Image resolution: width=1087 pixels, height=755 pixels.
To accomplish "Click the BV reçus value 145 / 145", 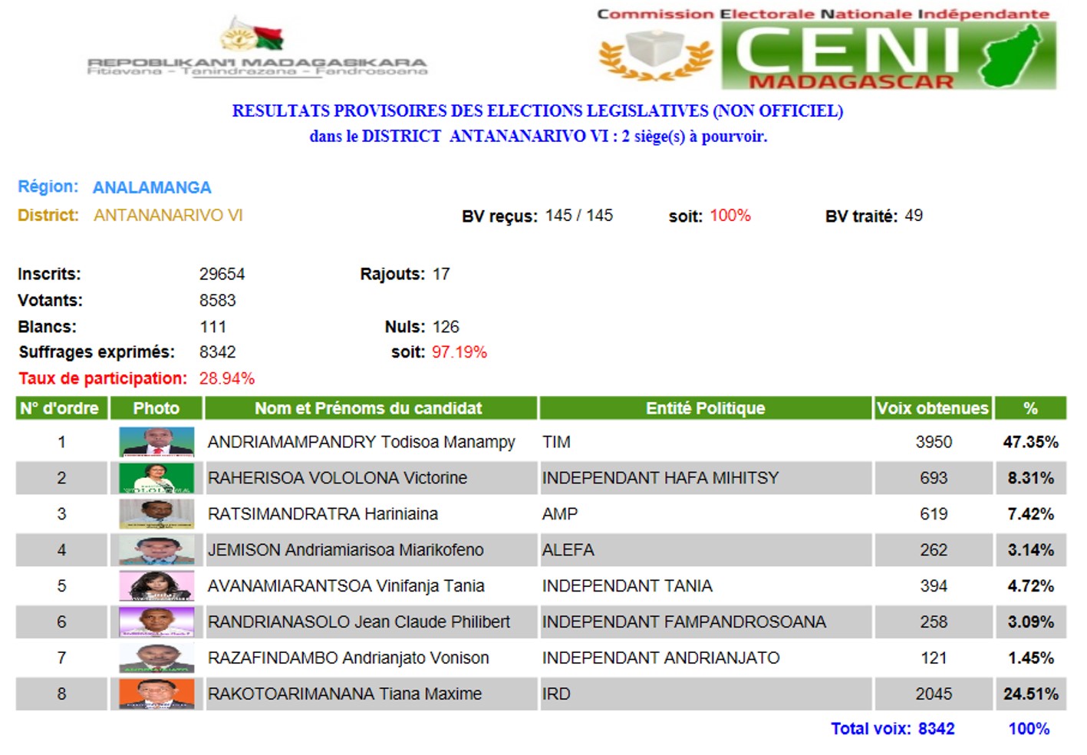I will click(579, 216).
